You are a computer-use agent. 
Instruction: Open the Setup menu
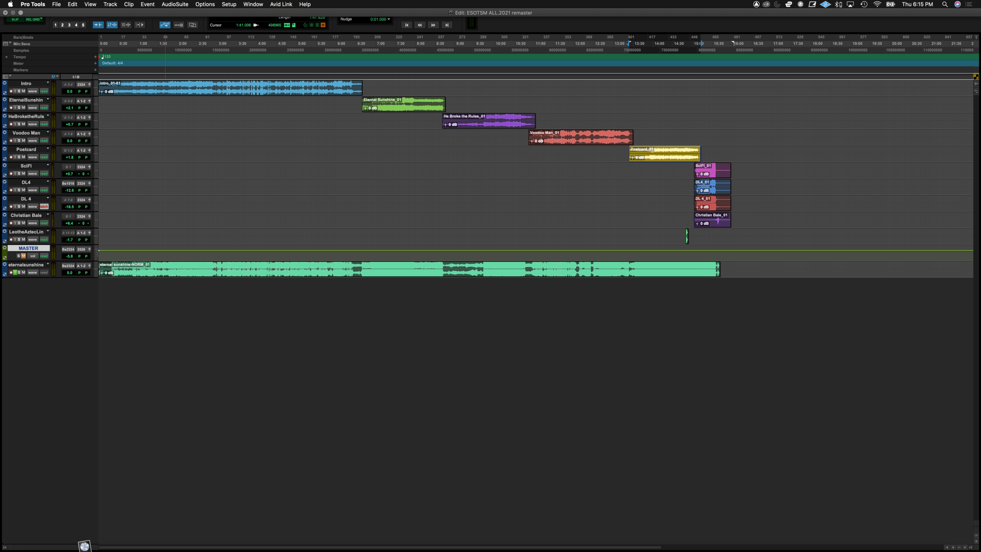[229, 4]
